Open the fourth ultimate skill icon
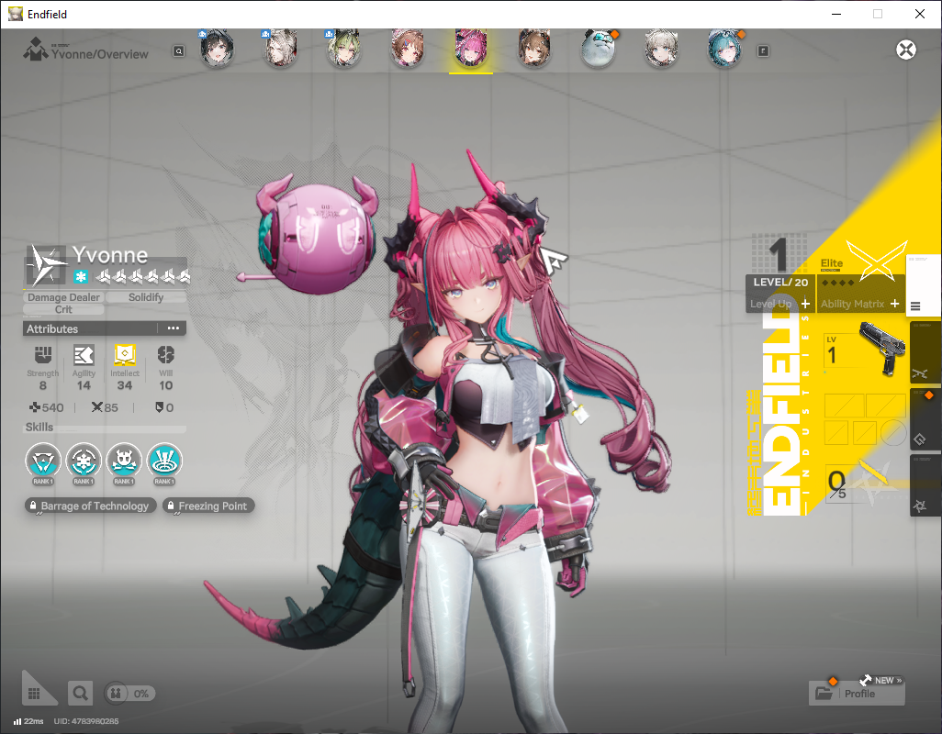 click(164, 461)
